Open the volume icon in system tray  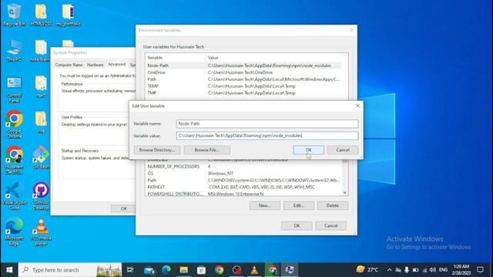[x=433, y=270]
